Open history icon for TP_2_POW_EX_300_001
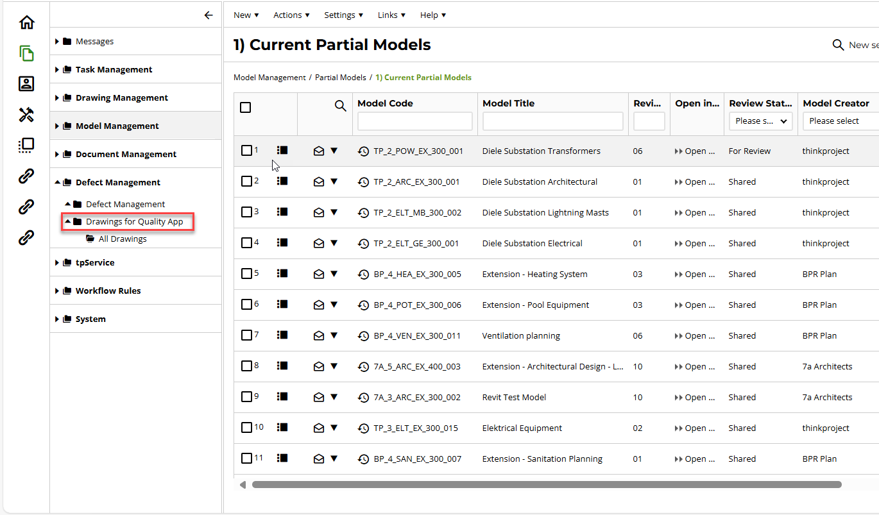Screen dimensions: 879x515 tap(363, 151)
